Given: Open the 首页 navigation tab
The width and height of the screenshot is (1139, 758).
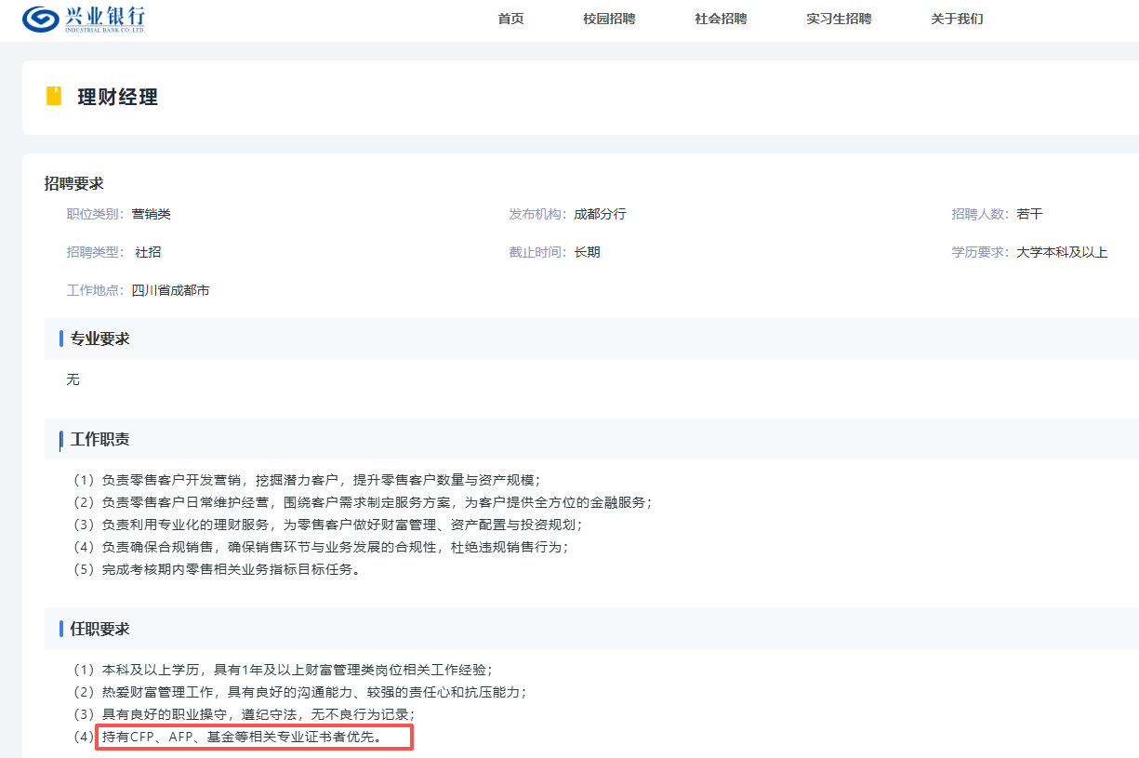Looking at the screenshot, I should coord(510,20).
